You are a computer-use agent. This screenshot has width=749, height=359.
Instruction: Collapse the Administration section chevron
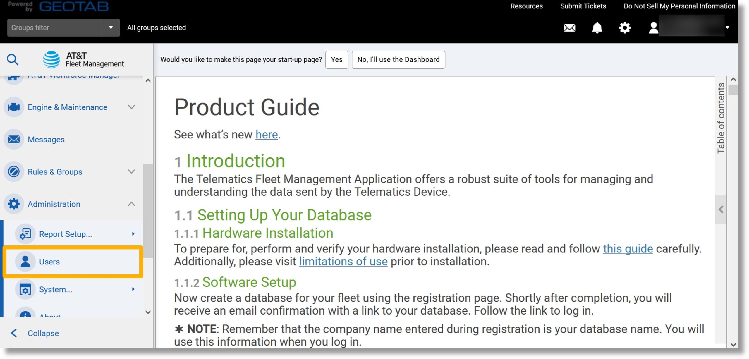pos(132,204)
